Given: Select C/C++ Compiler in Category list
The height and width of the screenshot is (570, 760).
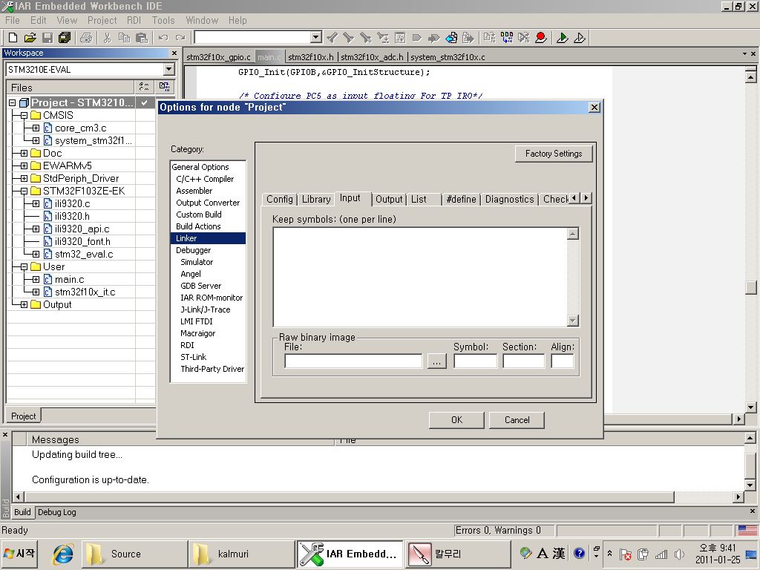Looking at the screenshot, I should pyautogui.click(x=205, y=179).
